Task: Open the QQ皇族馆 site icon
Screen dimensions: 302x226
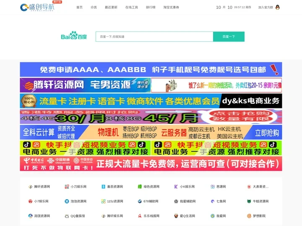Action: [x=67, y=216]
